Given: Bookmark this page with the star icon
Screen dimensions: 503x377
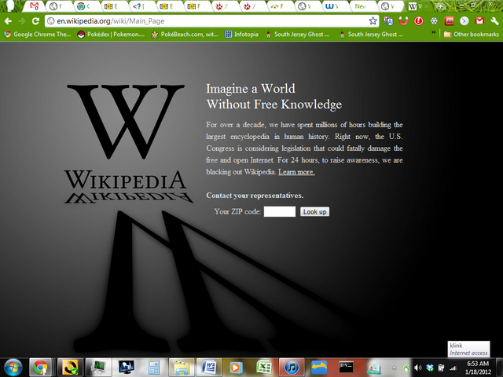Looking at the screenshot, I should (373, 21).
